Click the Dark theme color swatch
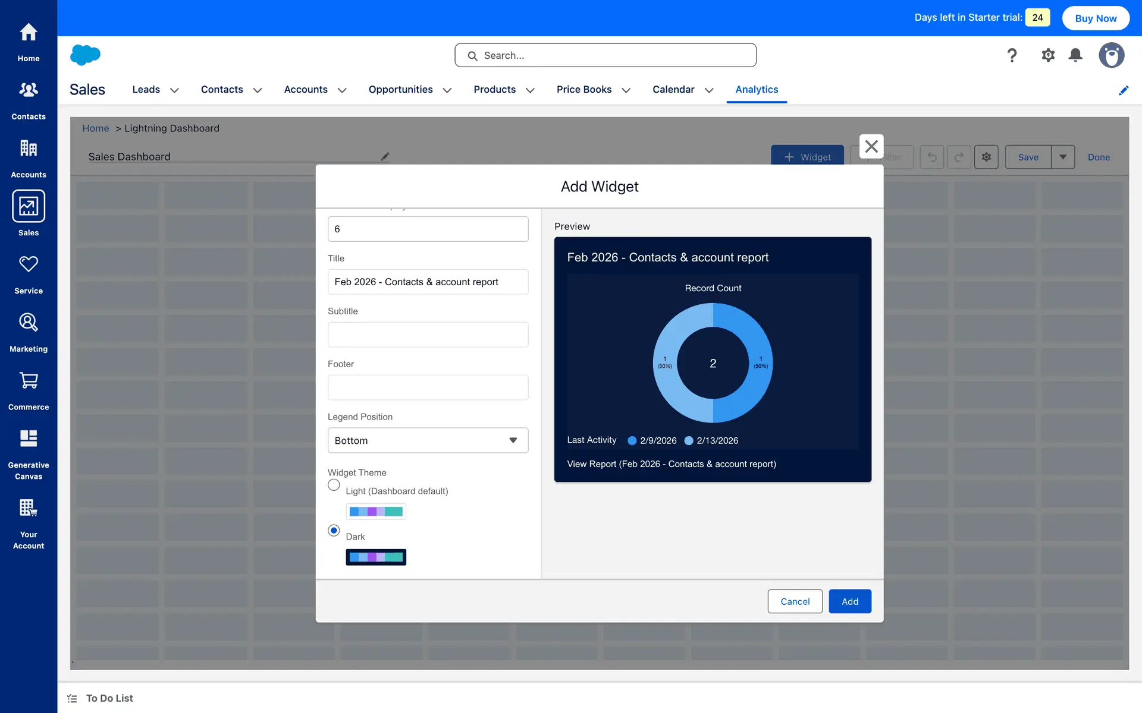This screenshot has width=1142, height=713. (376, 557)
